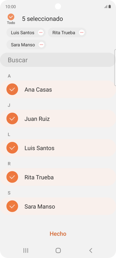Tap the Android back navigation icon
Viewport: 116px width, 258px height.
click(91, 251)
